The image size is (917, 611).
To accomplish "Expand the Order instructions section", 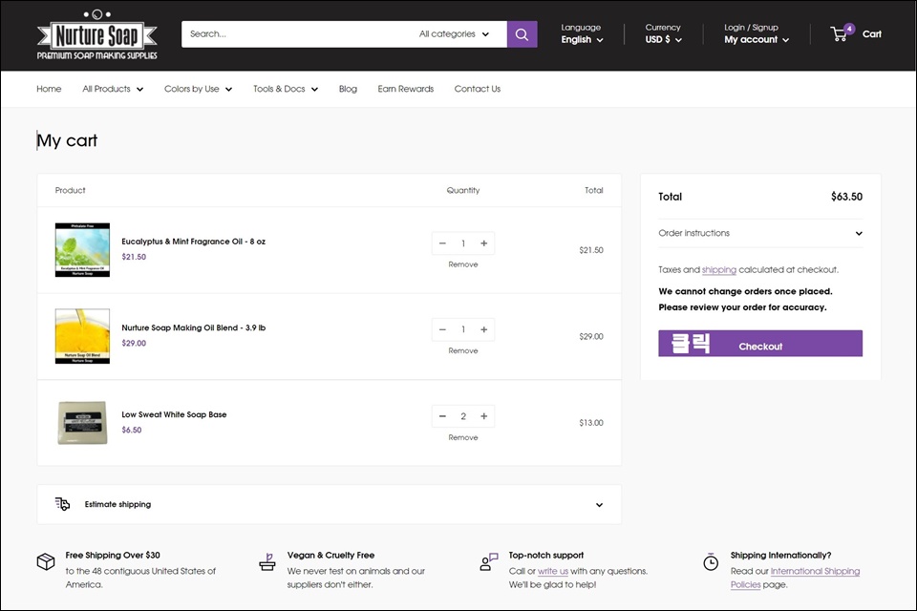I will pos(760,233).
